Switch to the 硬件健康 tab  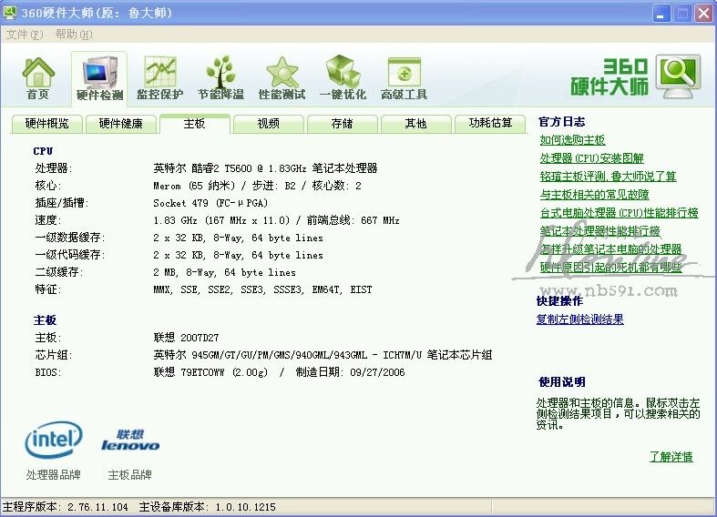121,124
